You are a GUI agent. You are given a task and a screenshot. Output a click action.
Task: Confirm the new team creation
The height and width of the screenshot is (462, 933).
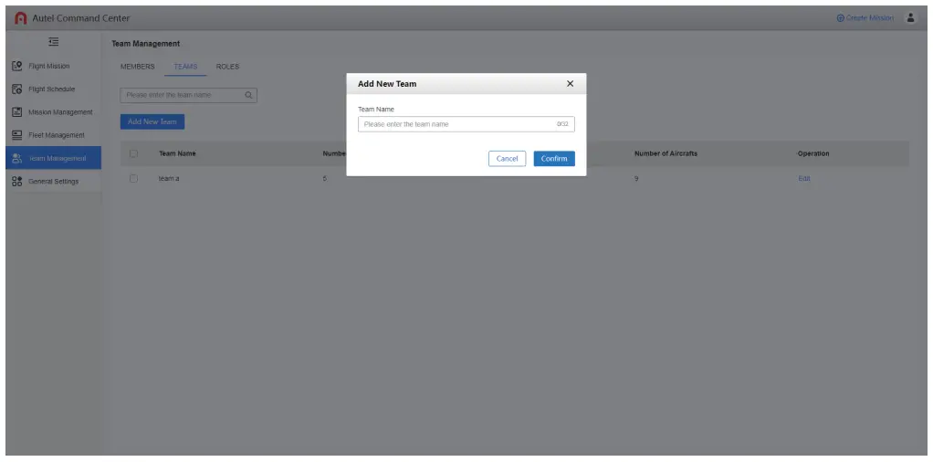554,158
